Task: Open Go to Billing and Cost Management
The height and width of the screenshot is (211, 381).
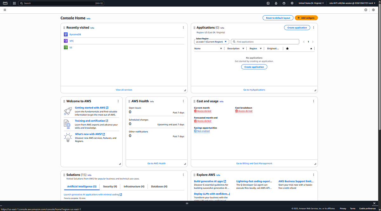Action: pos(254,163)
